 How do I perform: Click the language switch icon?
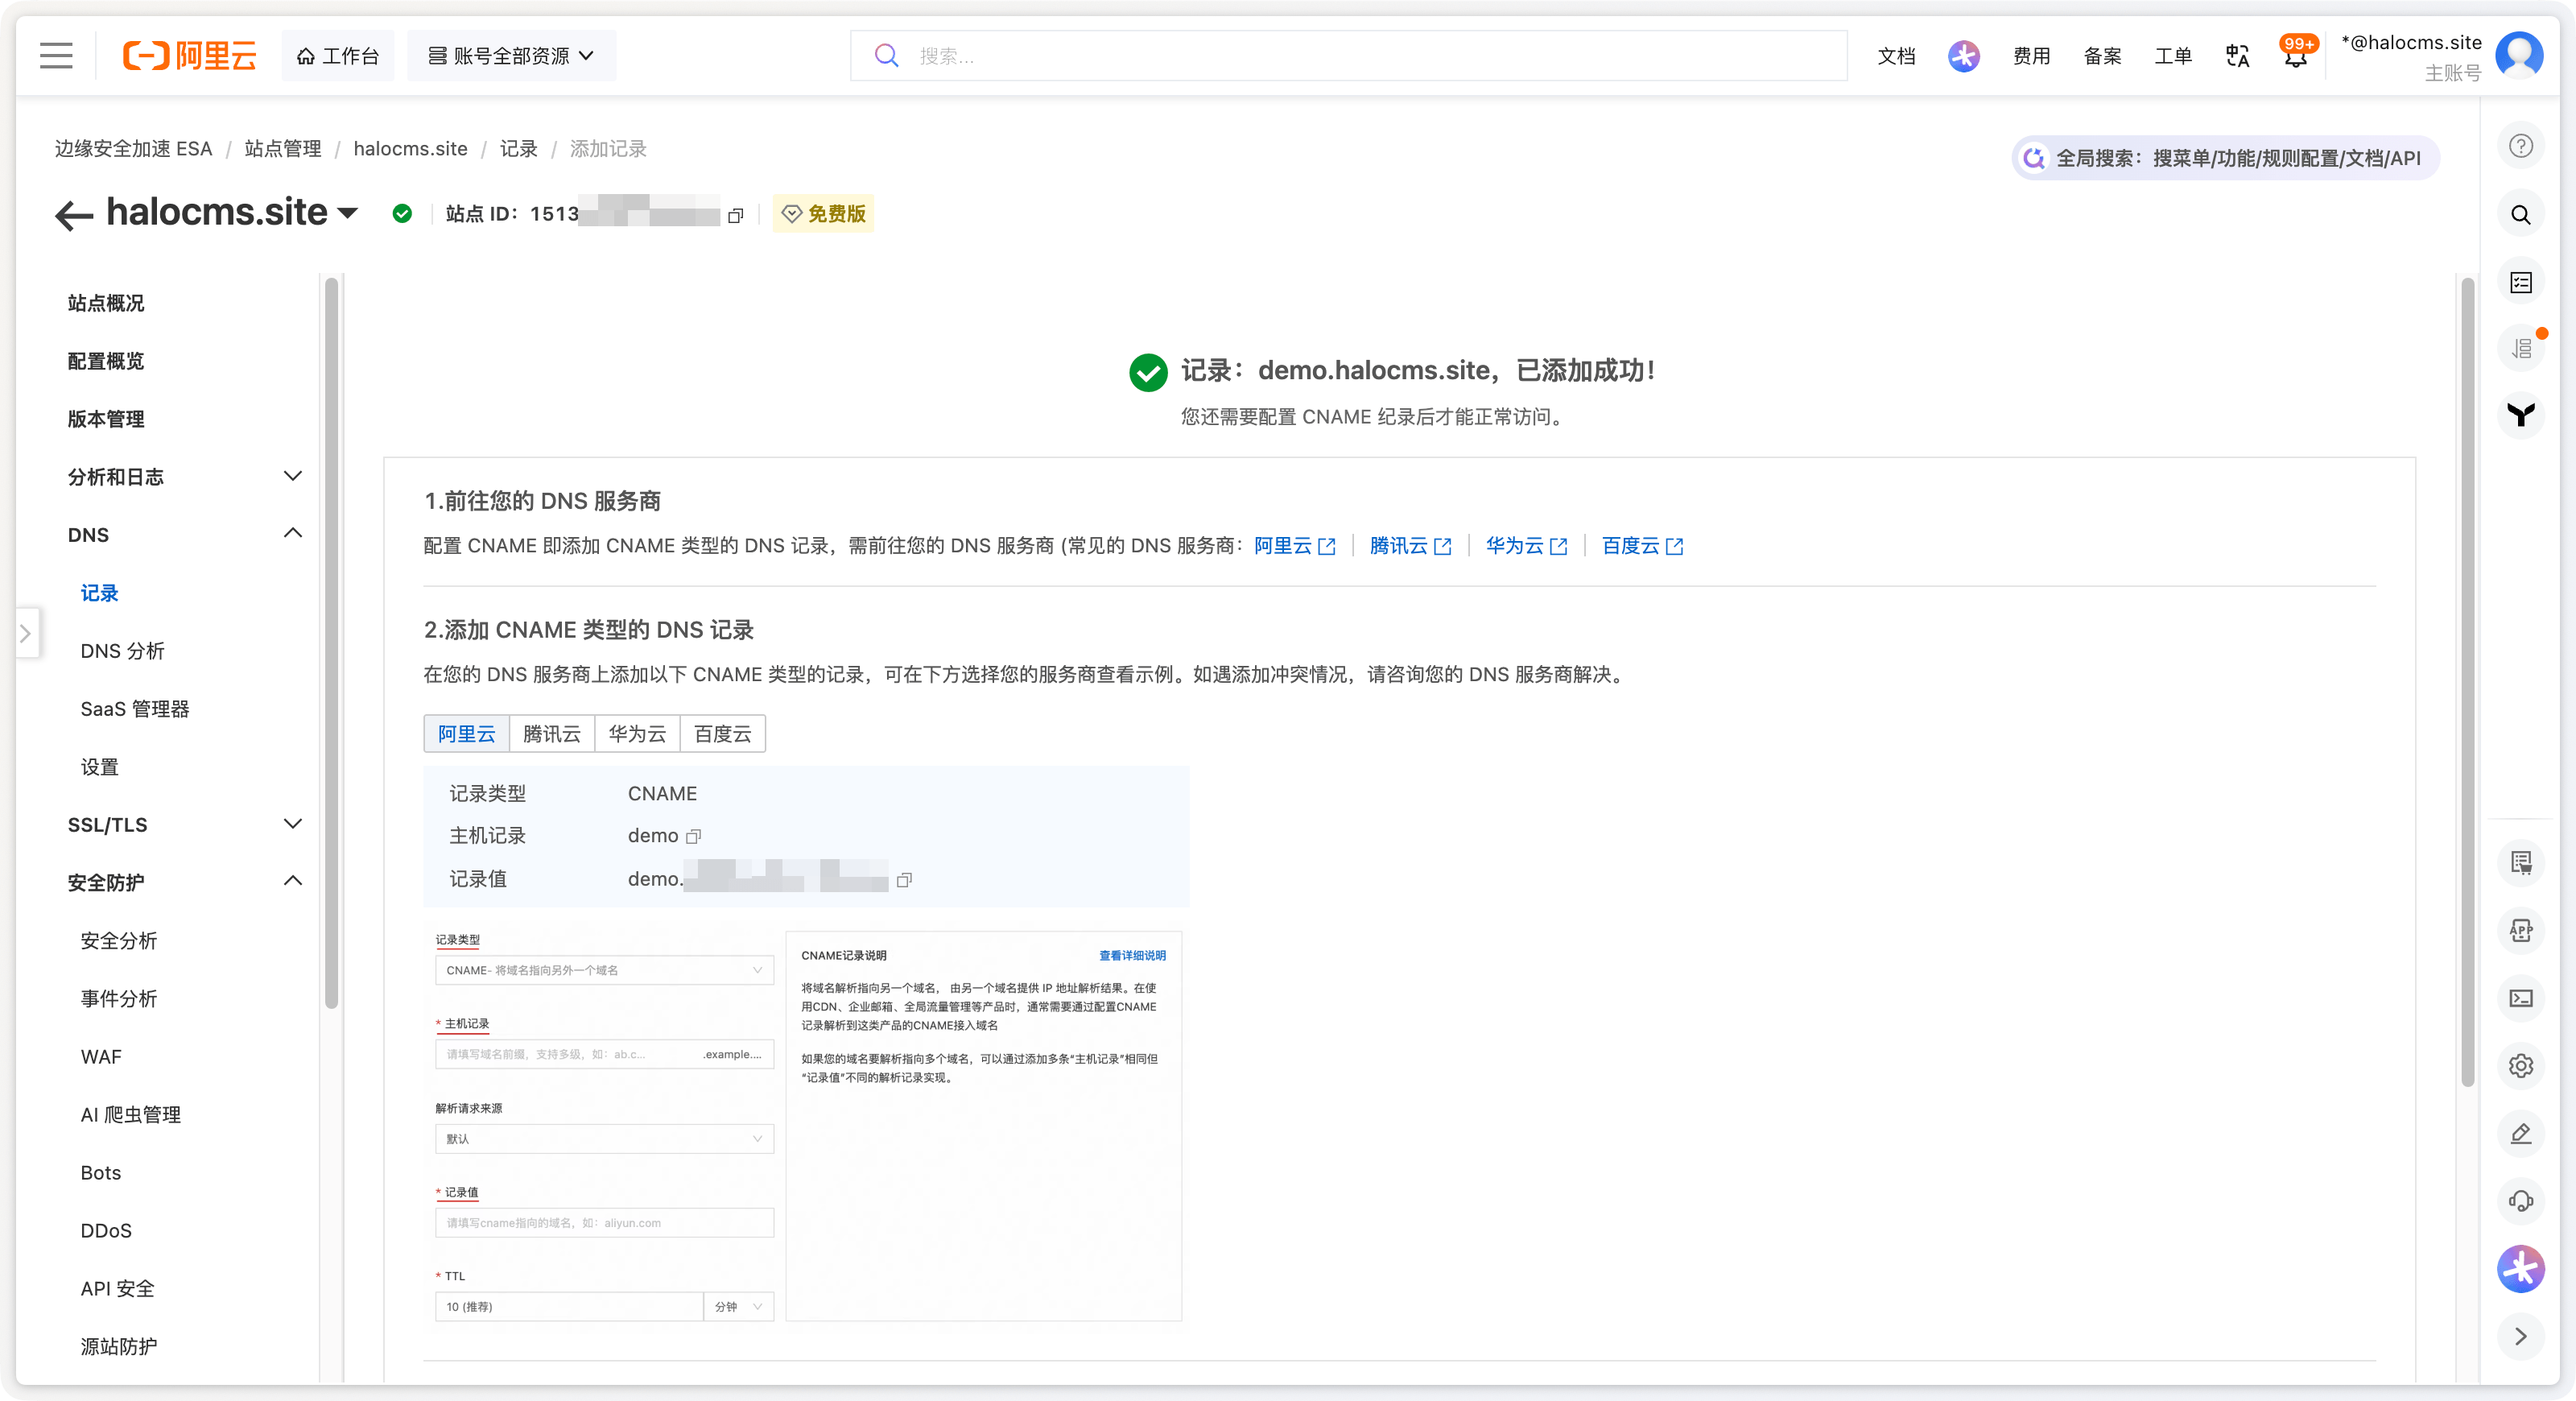(x=2237, y=57)
